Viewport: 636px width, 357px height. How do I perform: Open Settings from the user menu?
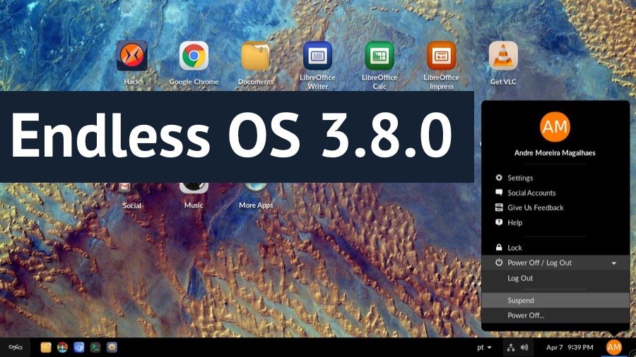555,178
